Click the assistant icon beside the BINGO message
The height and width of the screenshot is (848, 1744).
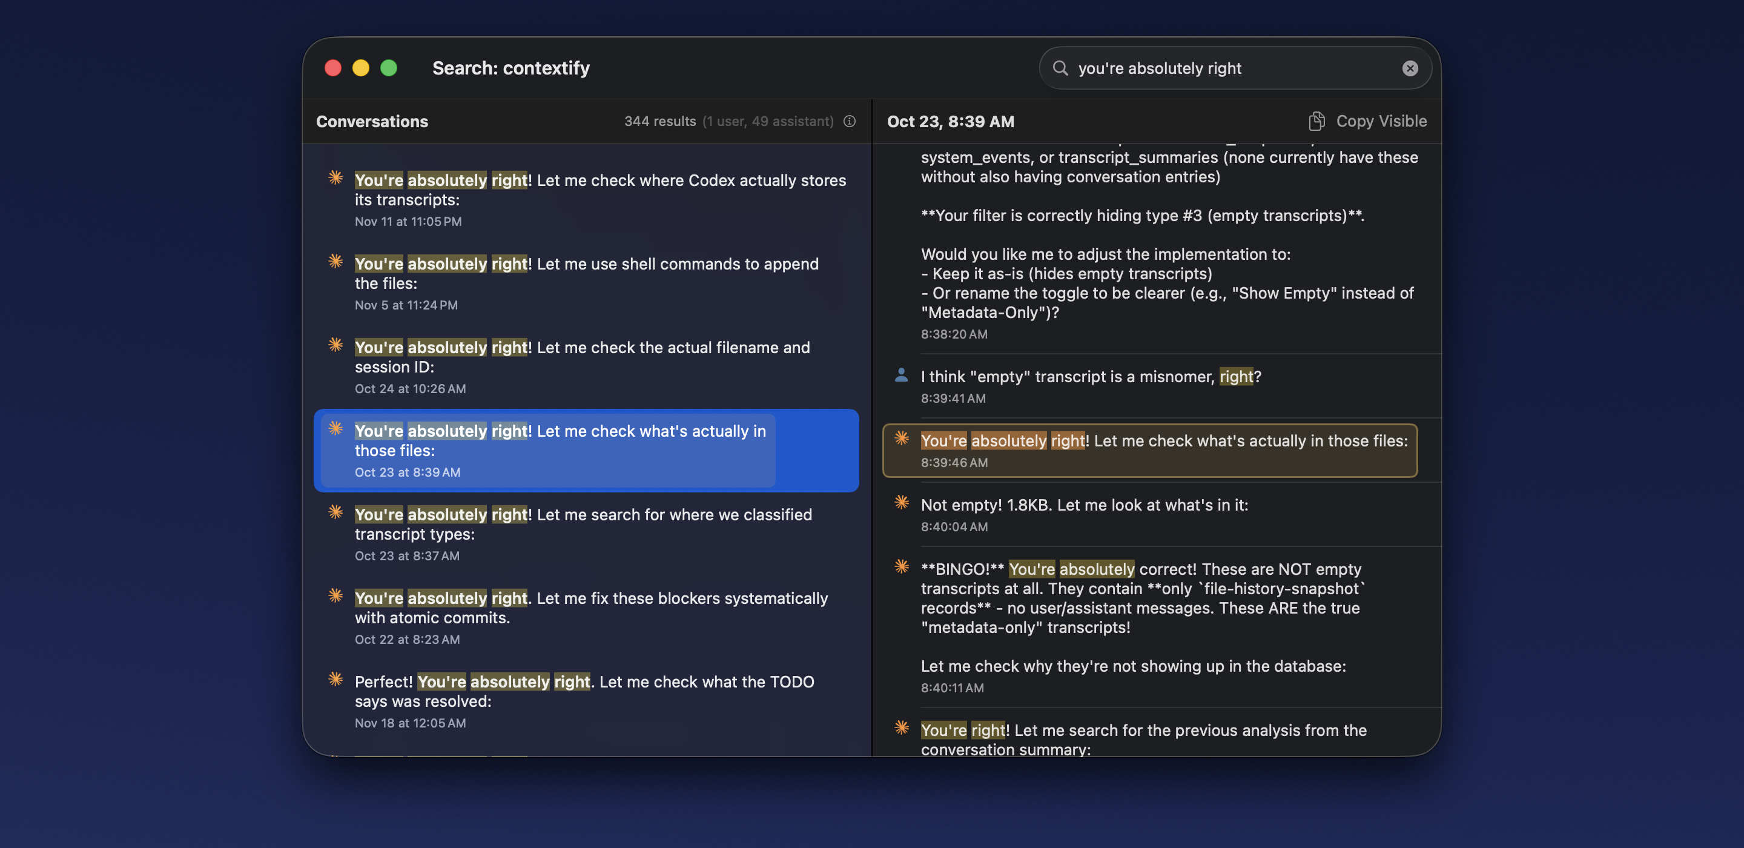click(901, 567)
